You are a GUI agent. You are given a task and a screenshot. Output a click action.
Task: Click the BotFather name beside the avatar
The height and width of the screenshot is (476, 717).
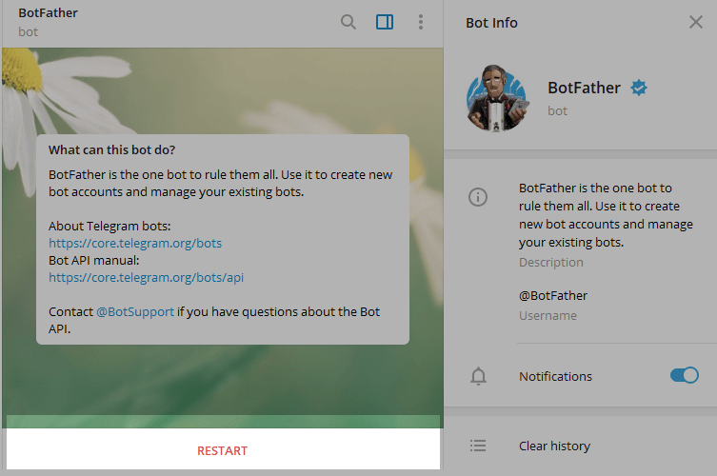583,89
